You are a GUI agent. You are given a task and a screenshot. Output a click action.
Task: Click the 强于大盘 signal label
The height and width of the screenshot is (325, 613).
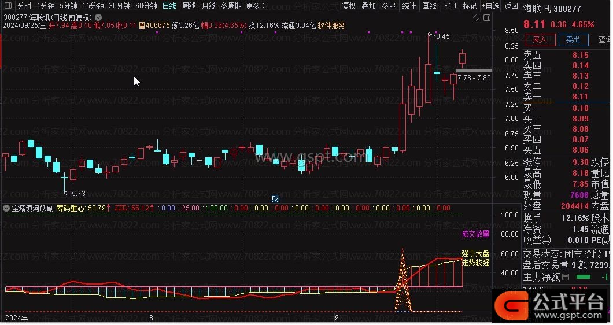point(475,253)
